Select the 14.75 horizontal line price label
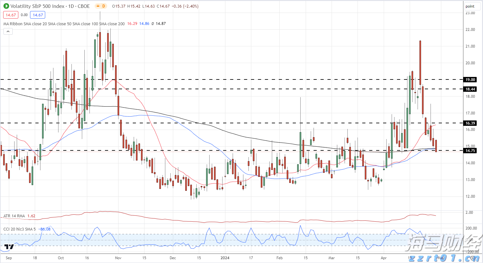Screen dimensions: 483x263 tap(470, 151)
